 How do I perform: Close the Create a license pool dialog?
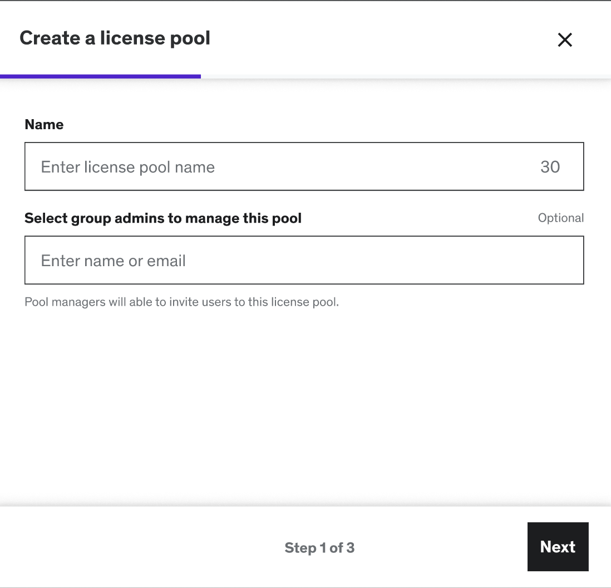pyautogui.click(x=565, y=40)
